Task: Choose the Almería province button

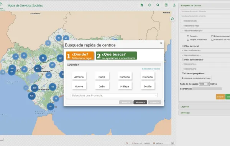Action: [79, 76]
